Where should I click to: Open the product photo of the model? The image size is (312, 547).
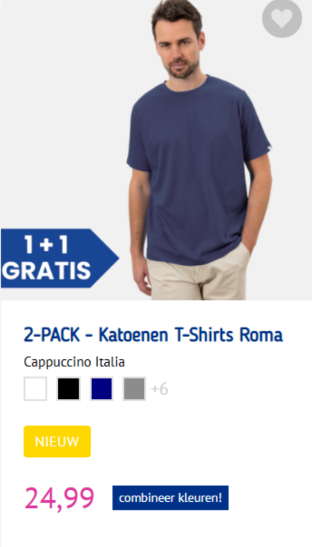(x=156, y=150)
